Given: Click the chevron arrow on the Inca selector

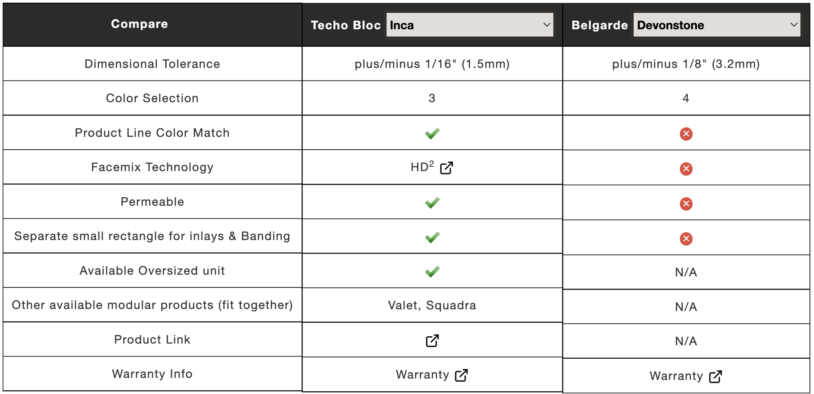Looking at the screenshot, I should coord(547,25).
